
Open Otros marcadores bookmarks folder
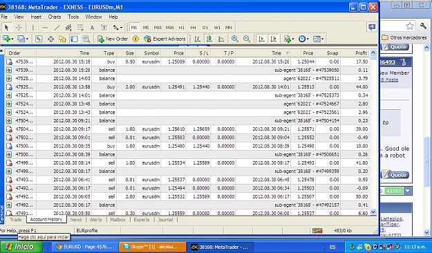click(404, 37)
